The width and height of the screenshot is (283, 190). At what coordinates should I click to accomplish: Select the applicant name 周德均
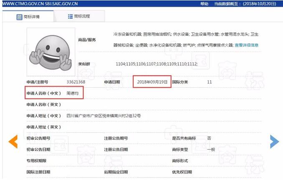coord(73,93)
